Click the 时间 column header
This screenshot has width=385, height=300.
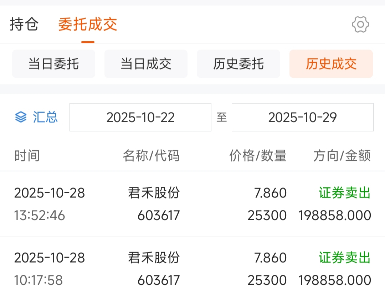27,156
